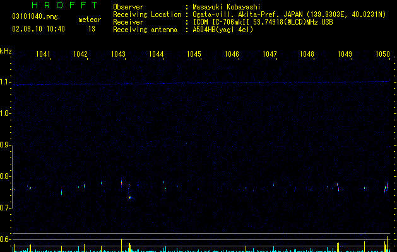397x252 pixels.
Task: Click the meteor count label
Action: (90, 20)
